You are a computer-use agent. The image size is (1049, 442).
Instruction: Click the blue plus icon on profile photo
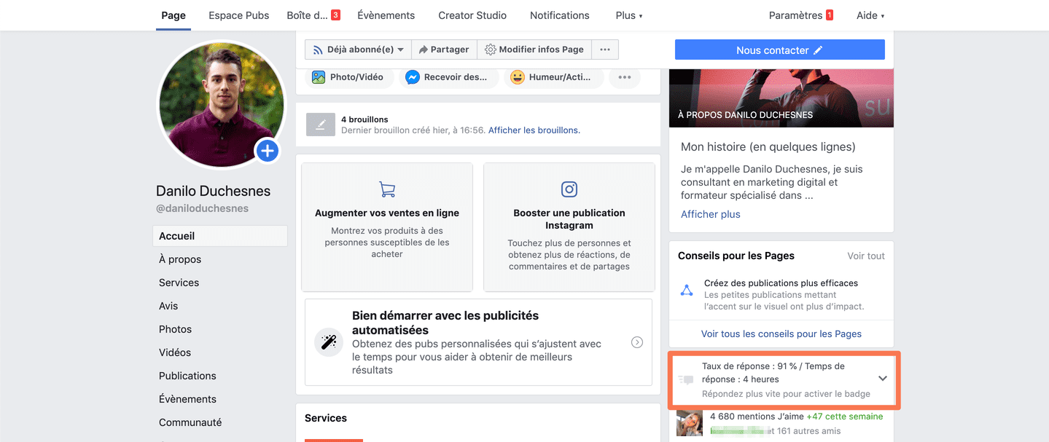[268, 151]
